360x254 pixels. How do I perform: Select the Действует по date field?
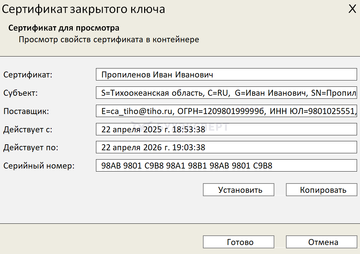pyautogui.click(x=226, y=147)
